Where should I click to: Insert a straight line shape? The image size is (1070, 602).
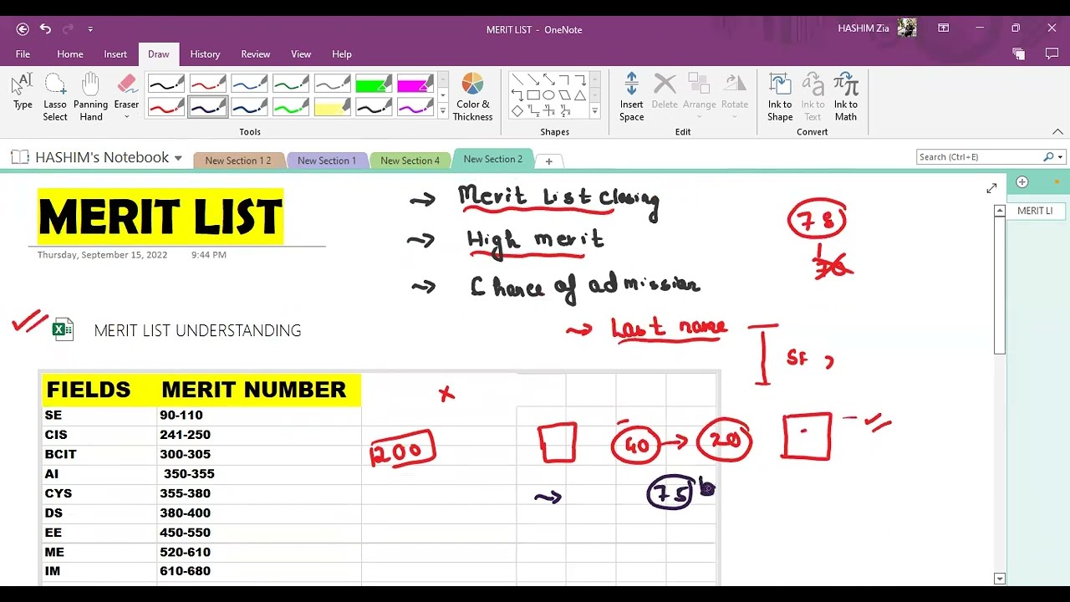tap(517, 79)
